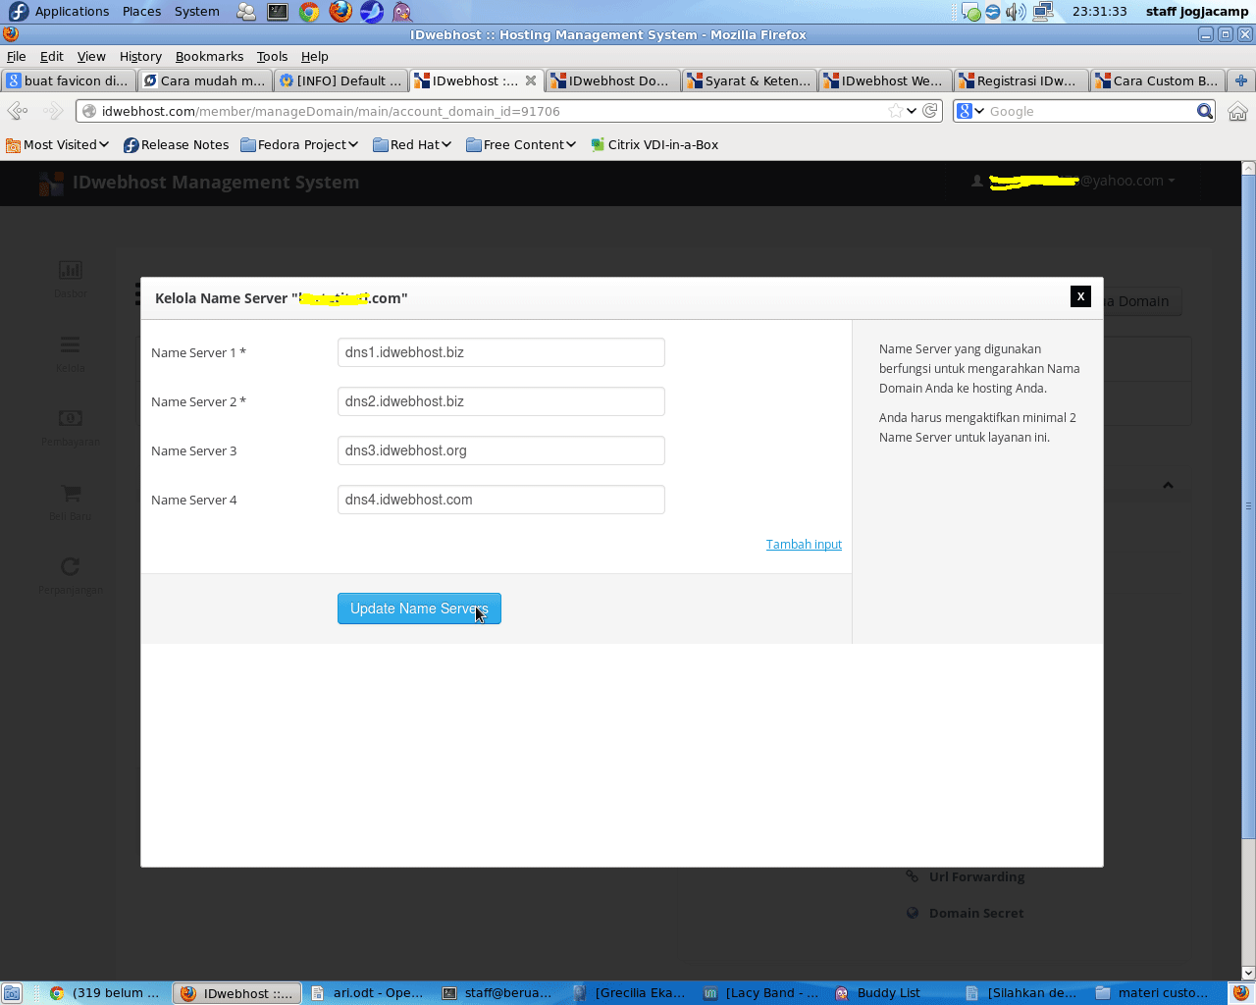Viewport: 1256px width, 1005px height.
Task: Launch Google Chrome from the panel
Action: [309, 12]
